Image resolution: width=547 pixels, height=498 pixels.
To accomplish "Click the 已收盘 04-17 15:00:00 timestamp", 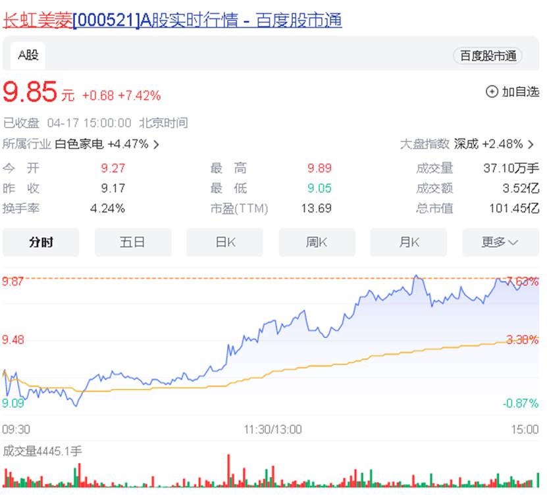I will click(67, 123).
